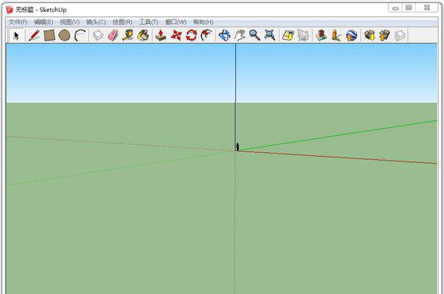Select the Tape Measure tool
Image resolution: width=444 pixels, height=294 pixels.
click(128, 36)
